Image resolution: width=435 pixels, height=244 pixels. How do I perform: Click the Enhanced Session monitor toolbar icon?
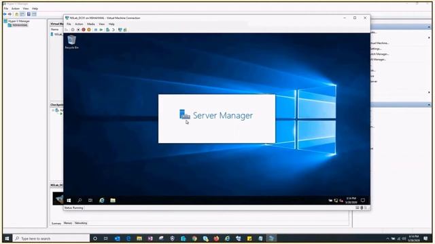[120, 30]
